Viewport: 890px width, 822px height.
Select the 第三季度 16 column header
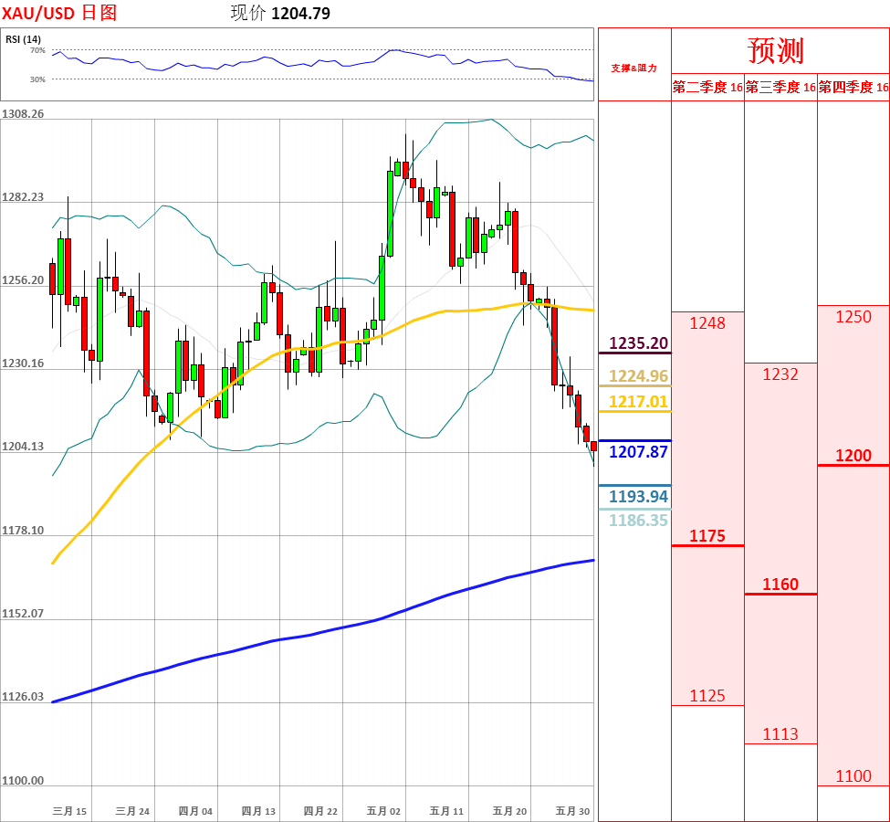click(780, 87)
